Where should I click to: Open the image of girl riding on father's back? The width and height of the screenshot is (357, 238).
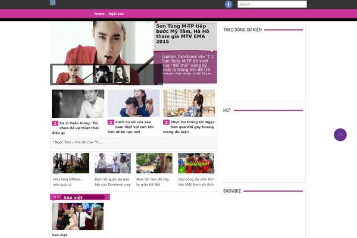(134, 103)
